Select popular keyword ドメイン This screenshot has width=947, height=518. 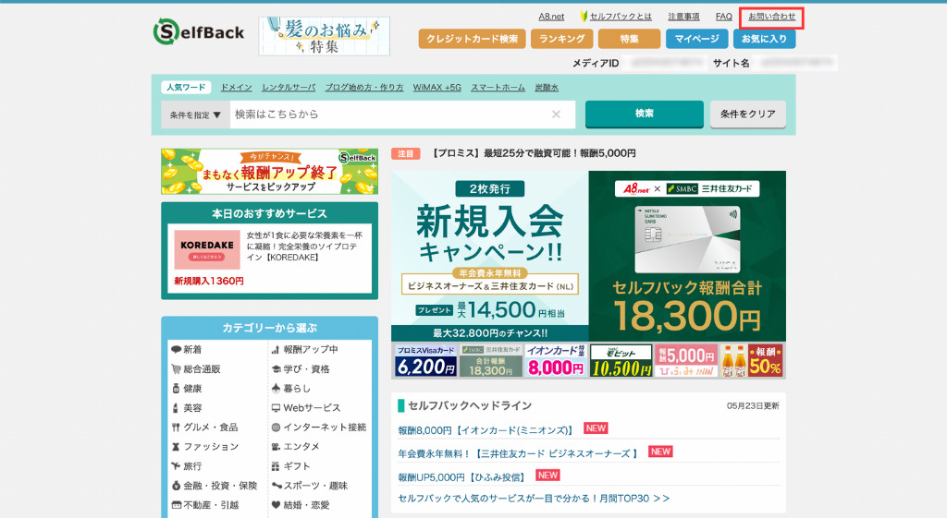pos(236,88)
